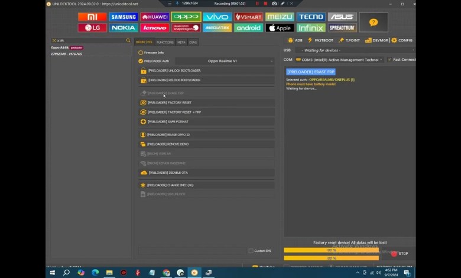
Task: Switch to the FUNCTIONS tab
Action: point(165,42)
